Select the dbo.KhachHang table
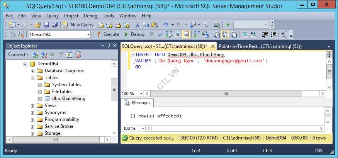Screen dimensions: 338x158 68,99
